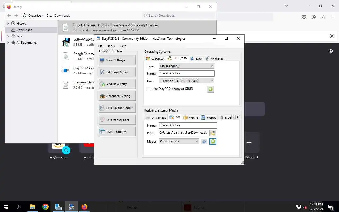This screenshot has width=339, height=212.
Task: Open the notification center icon
Action: click(x=331, y=207)
